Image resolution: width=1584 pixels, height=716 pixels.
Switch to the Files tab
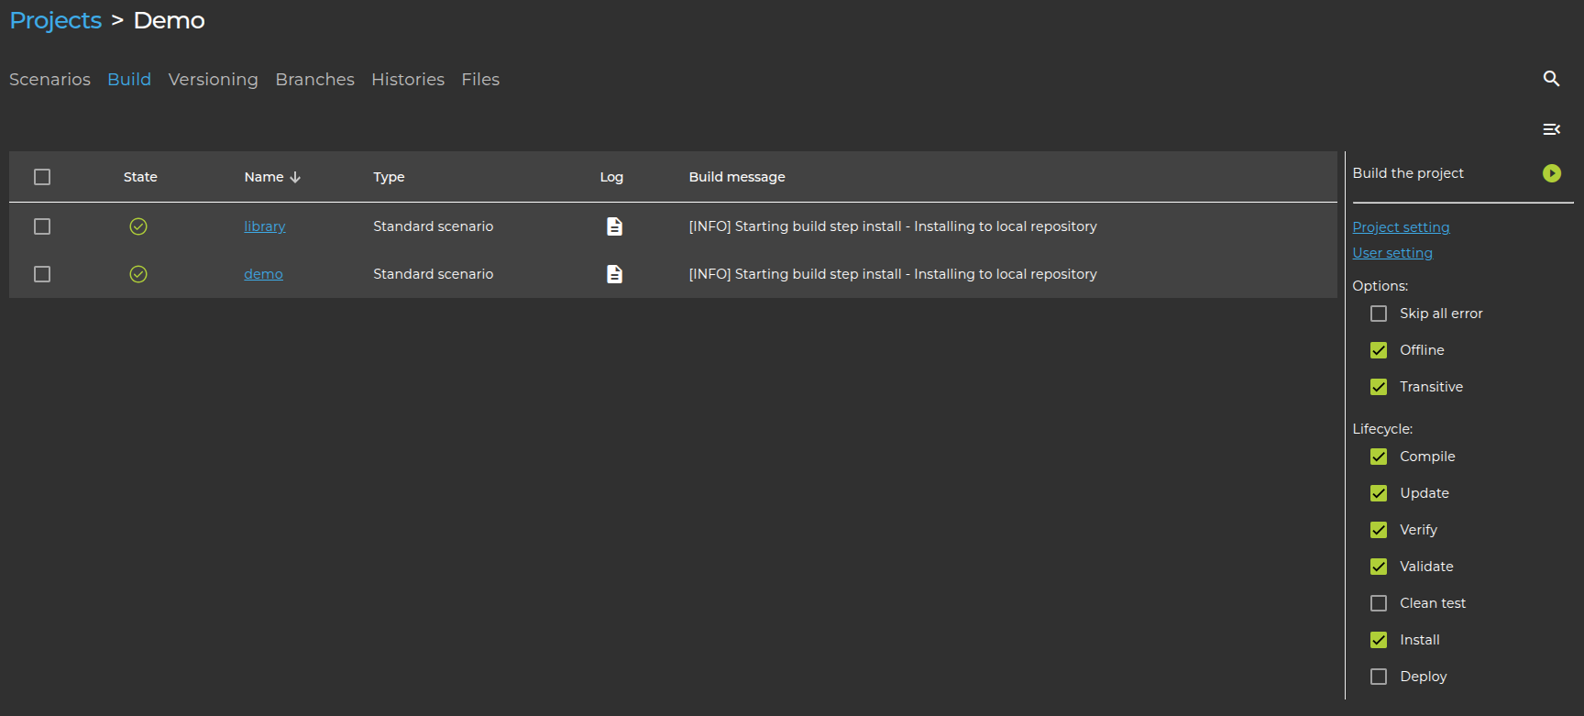click(480, 80)
